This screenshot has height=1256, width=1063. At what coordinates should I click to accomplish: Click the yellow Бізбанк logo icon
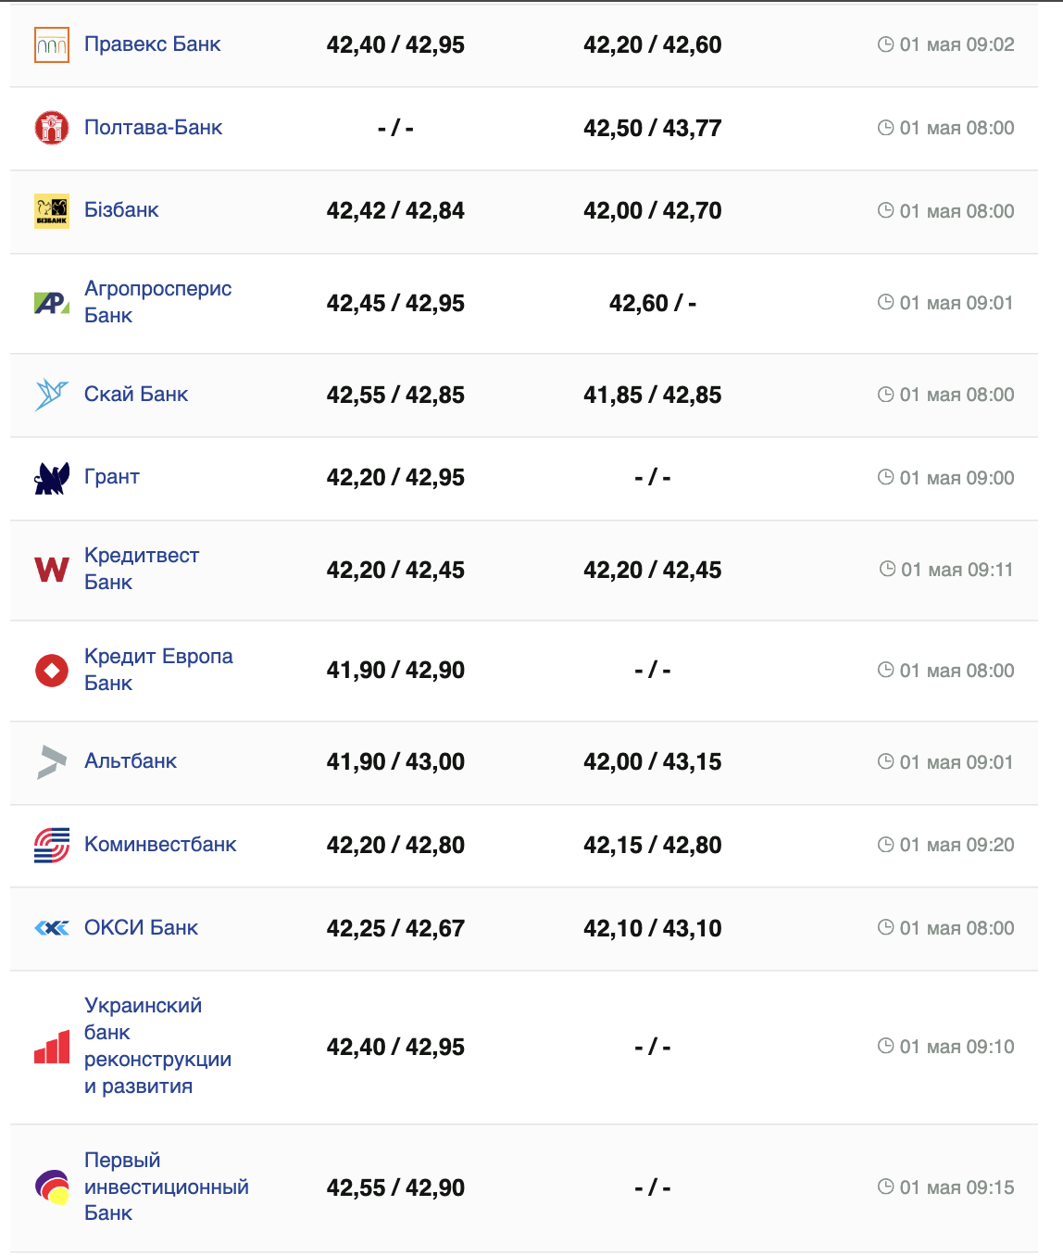point(52,211)
